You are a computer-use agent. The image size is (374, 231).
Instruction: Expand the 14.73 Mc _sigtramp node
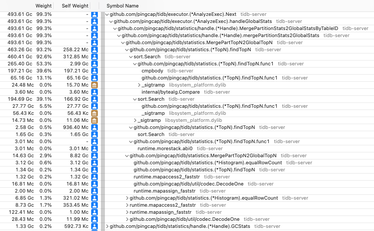tap(135, 120)
